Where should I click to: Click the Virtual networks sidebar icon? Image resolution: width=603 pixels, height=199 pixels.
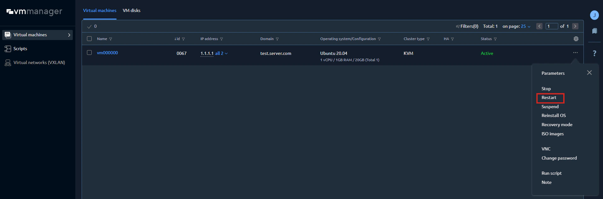point(8,63)
